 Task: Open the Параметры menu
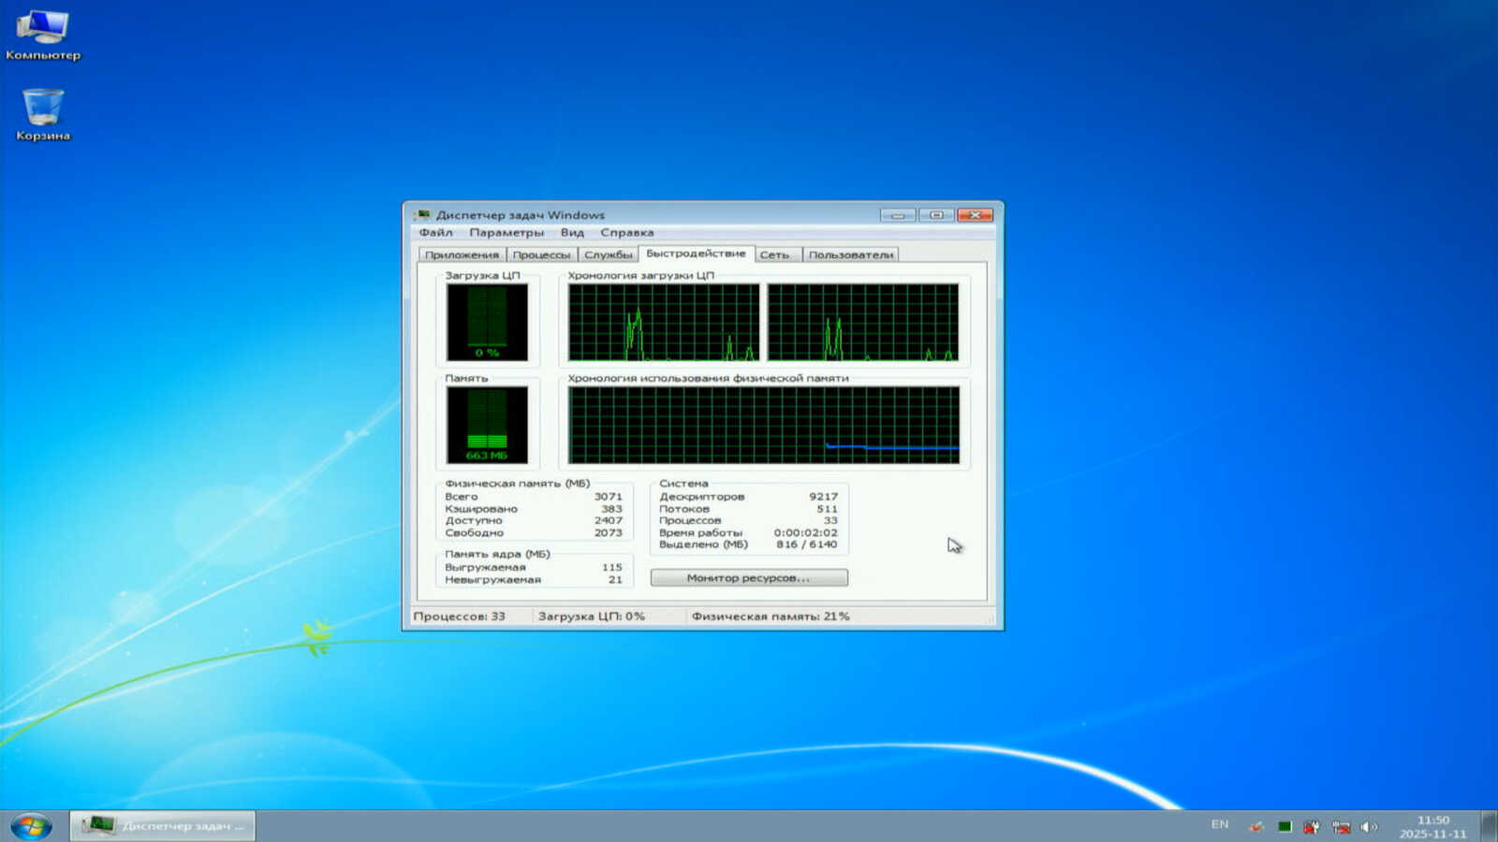(507, 233)
